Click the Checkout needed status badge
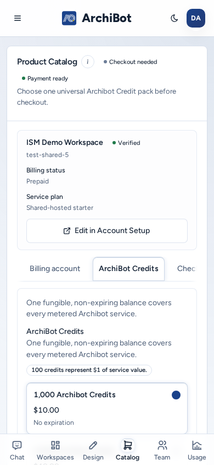The image size is (214, 465). (130, 62)
